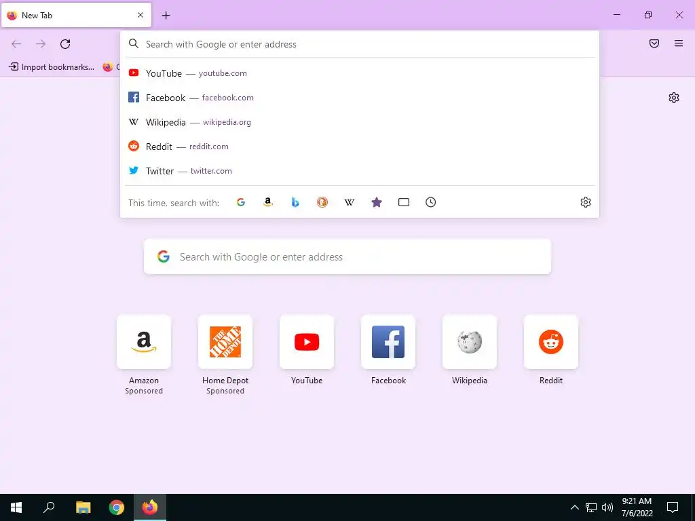Search history with the clock icon
Viewport: 695px width, 521px height.
pos(431,202)
